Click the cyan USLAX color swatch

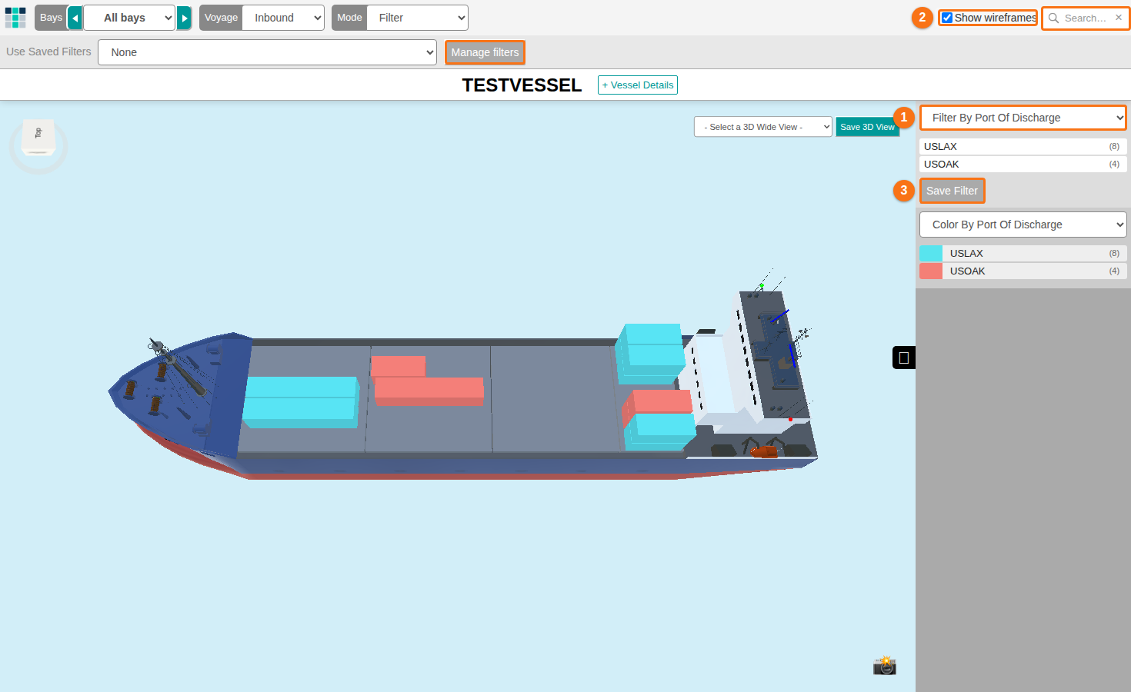click(931, 253)
